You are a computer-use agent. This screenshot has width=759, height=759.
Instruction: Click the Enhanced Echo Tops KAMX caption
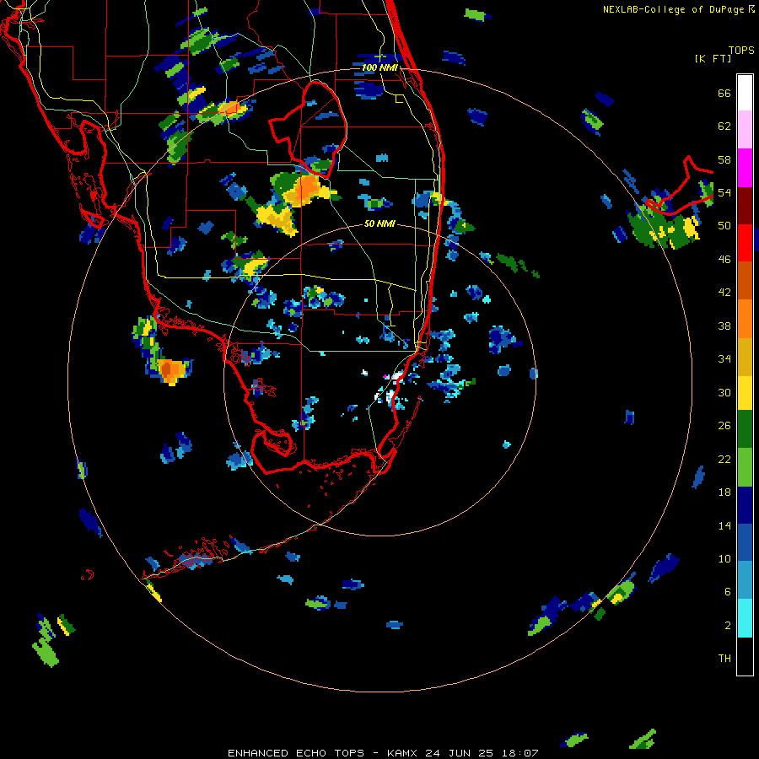[x=383, y=753]
